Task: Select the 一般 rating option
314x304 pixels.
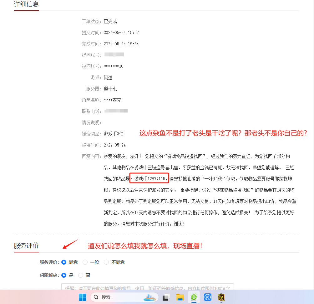Action: [85, 262]
